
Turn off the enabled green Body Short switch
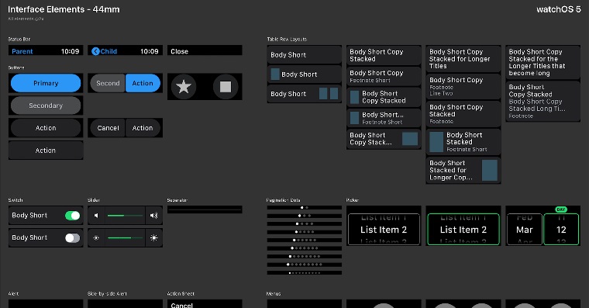point(73,216)
